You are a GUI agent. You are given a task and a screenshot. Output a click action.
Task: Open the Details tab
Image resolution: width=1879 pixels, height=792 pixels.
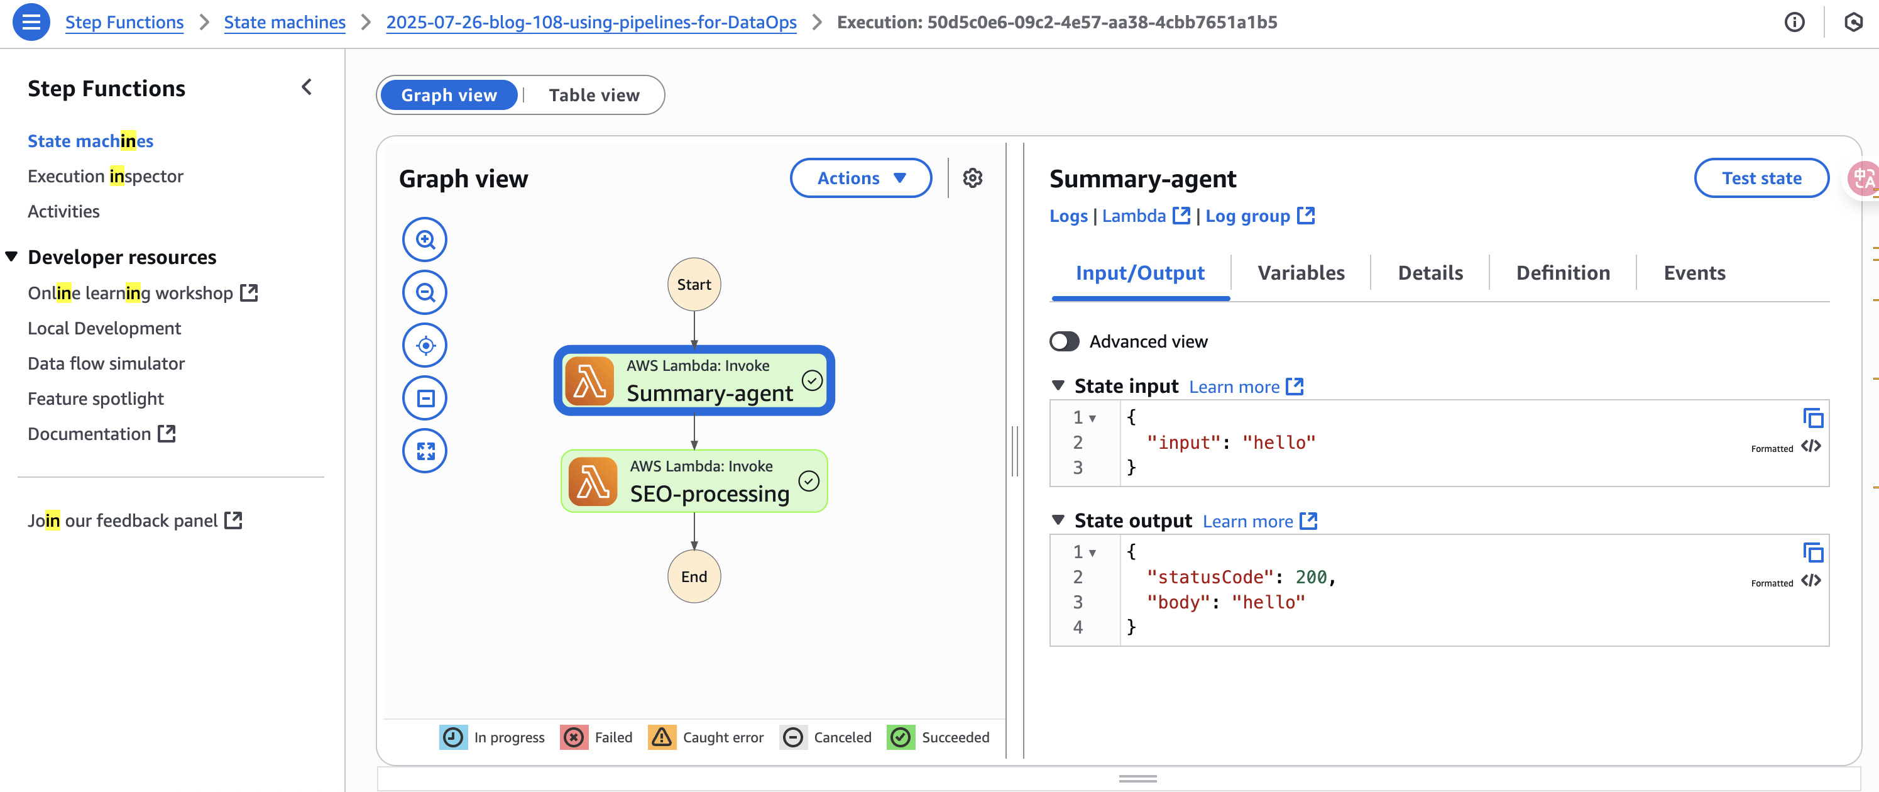(1430, 273)
